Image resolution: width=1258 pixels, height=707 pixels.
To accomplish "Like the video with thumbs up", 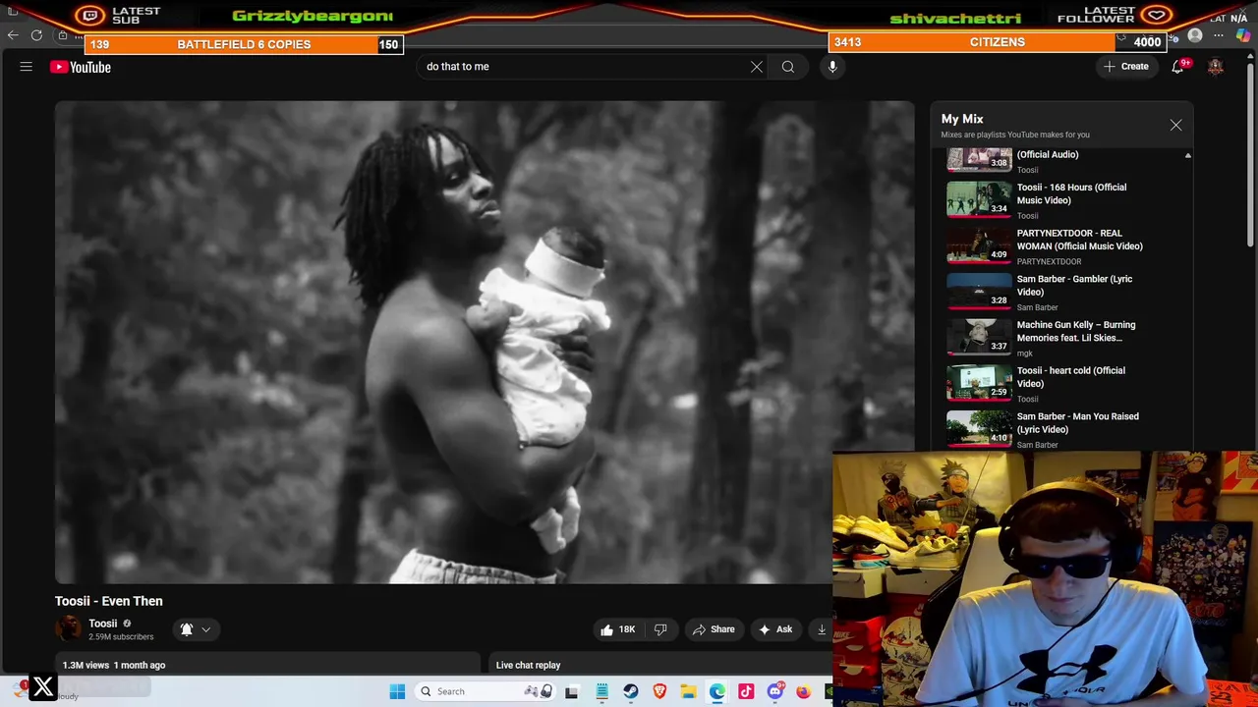I will 617,629.
